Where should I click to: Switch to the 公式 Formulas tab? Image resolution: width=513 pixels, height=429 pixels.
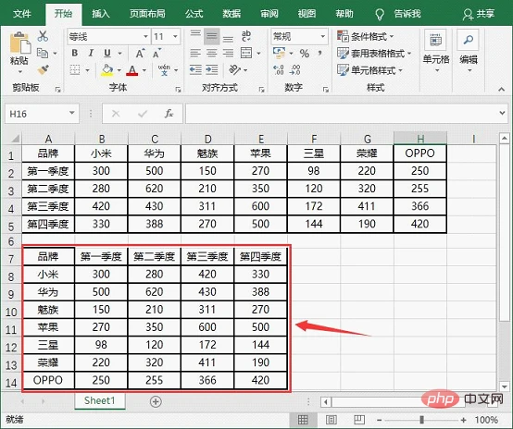coord(194,14)
